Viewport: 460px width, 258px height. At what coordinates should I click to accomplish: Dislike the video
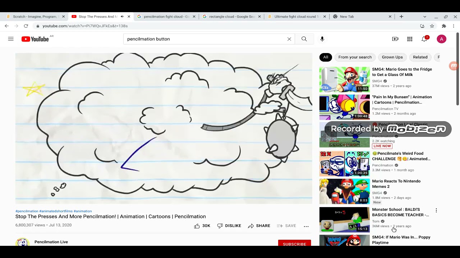coord(229,226)
